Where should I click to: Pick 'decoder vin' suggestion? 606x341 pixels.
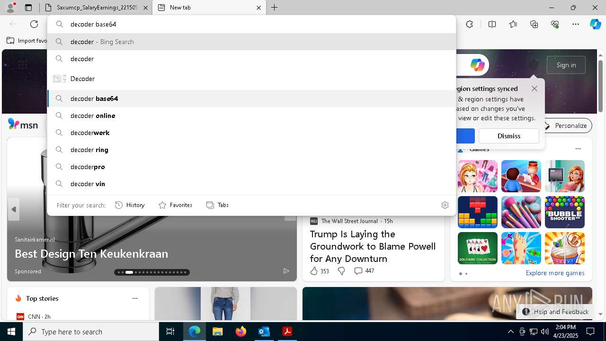[x=251, y=184]
